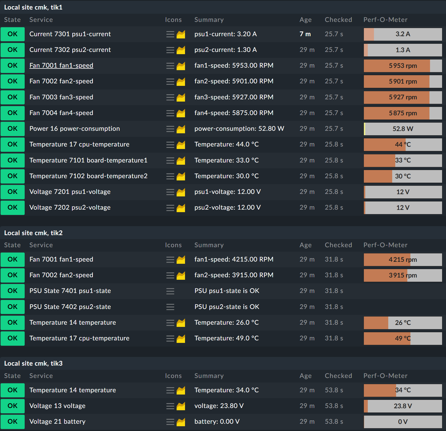Open hamburger menu for tik2 fan2-speed
The height and width of the screenshot is (431, 446).
170,276
